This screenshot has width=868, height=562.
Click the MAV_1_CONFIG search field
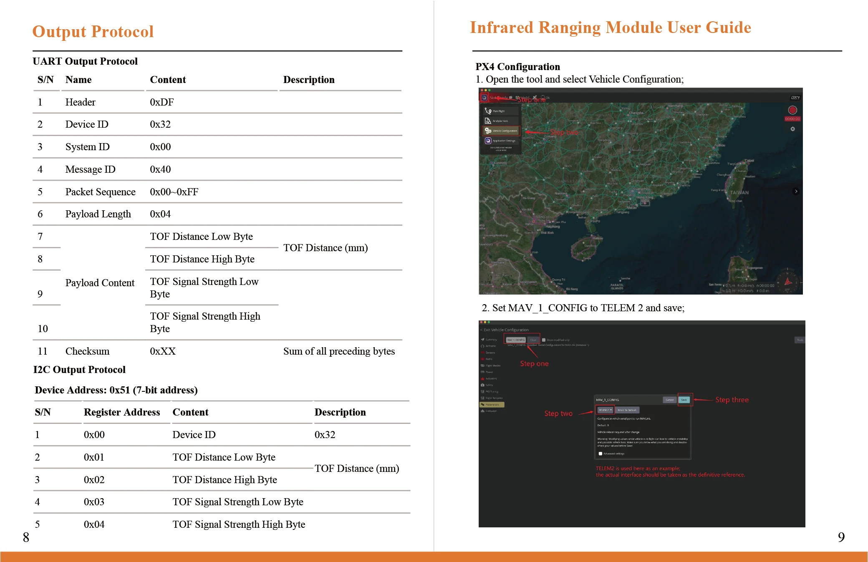tap(516, 340)
